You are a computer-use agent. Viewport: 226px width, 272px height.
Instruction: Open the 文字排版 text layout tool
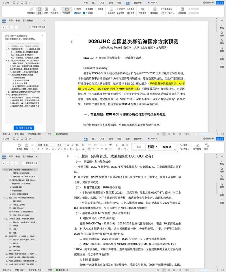pos(198,146)
